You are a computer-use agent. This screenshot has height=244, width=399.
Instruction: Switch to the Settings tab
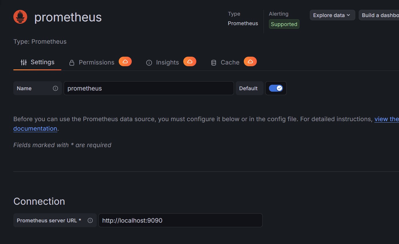point(37,62)
